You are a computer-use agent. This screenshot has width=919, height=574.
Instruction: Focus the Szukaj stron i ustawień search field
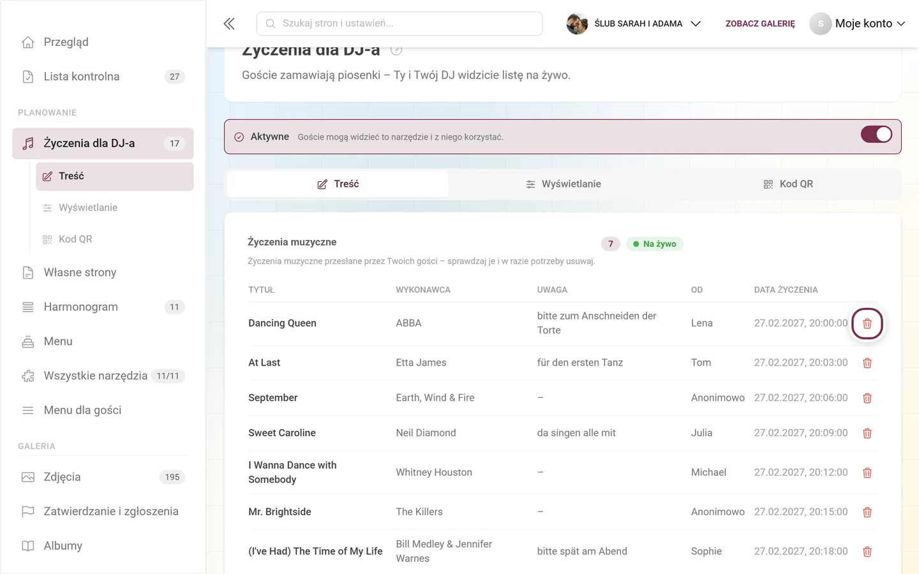[x=400, y=24]
